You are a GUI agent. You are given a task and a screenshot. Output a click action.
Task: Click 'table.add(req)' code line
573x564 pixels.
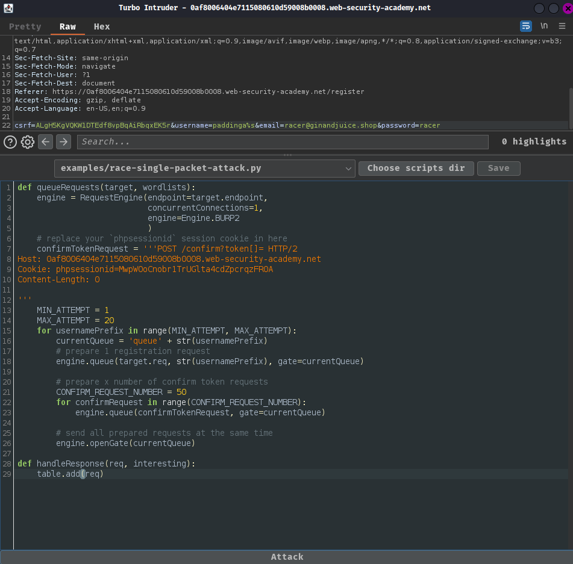coord(70,474)
